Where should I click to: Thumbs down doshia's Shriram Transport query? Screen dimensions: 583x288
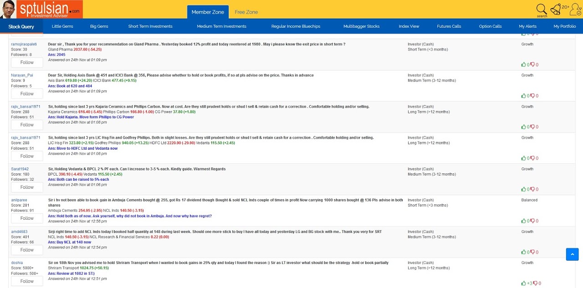click(535, 283)
